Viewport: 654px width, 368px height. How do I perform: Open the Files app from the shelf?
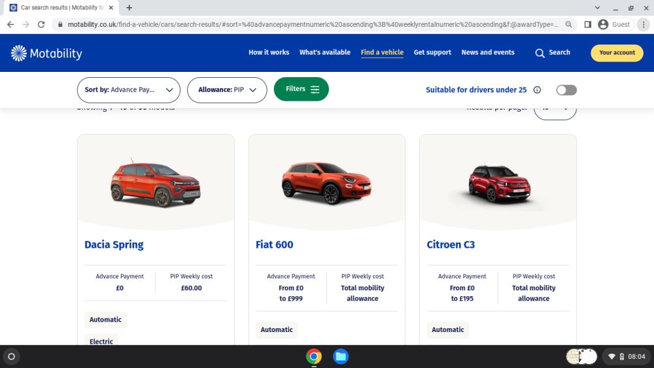[341, 356]
